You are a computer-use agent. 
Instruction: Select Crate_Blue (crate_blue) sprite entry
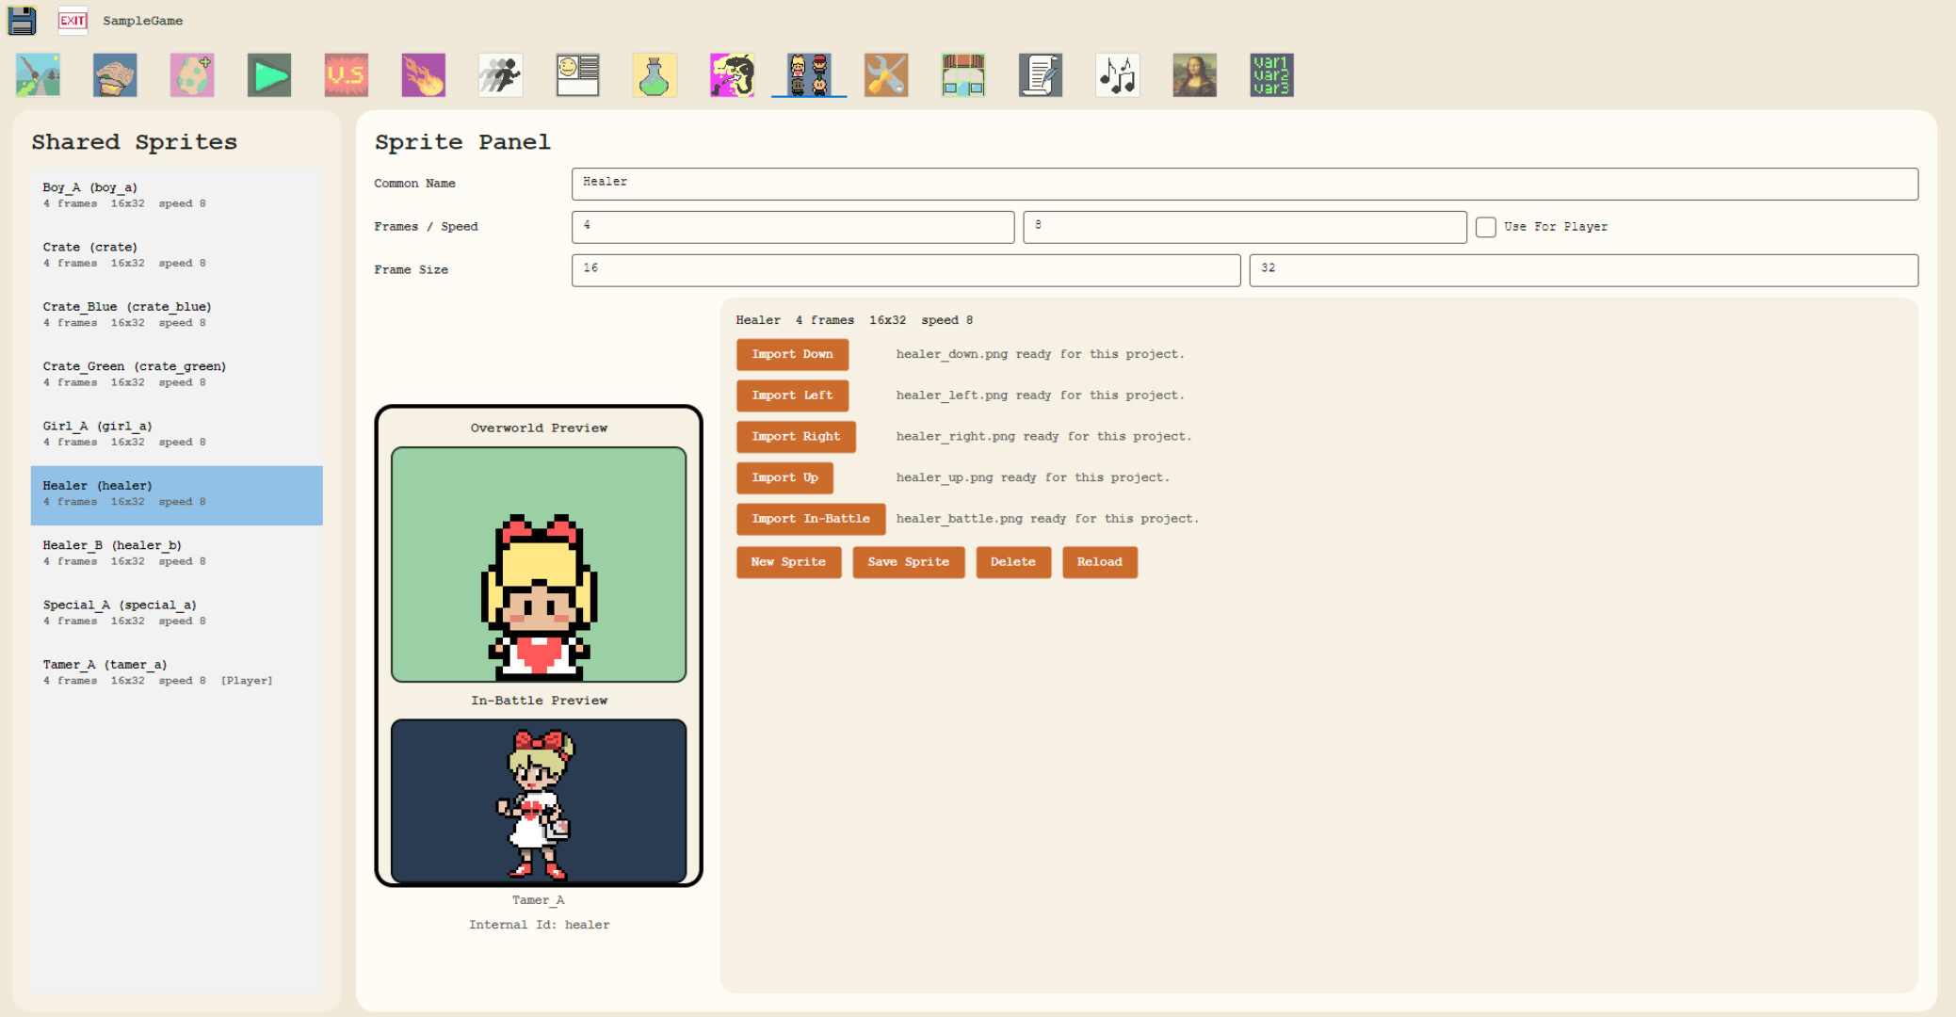click(177, 315)
